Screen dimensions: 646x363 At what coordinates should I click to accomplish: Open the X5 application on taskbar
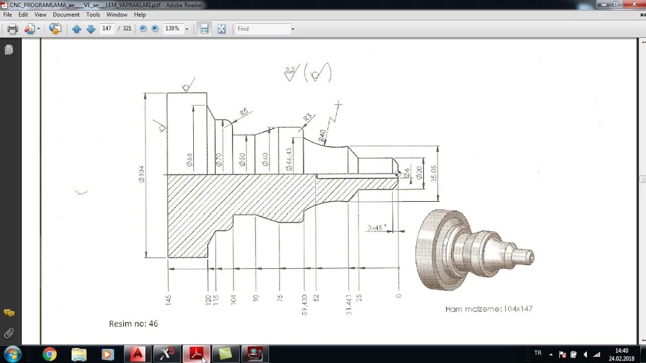coord(167,354)
